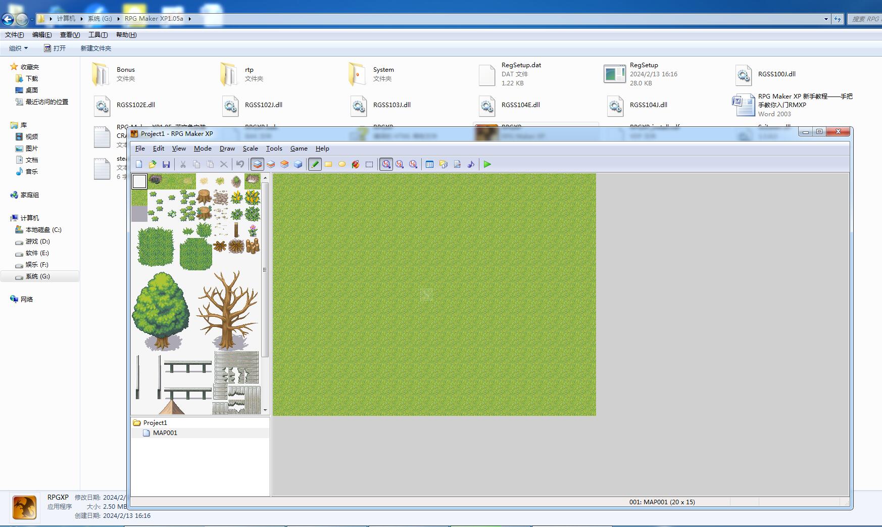Start Playtest with the green play icon
882x527 pixels.
(487, 164)
